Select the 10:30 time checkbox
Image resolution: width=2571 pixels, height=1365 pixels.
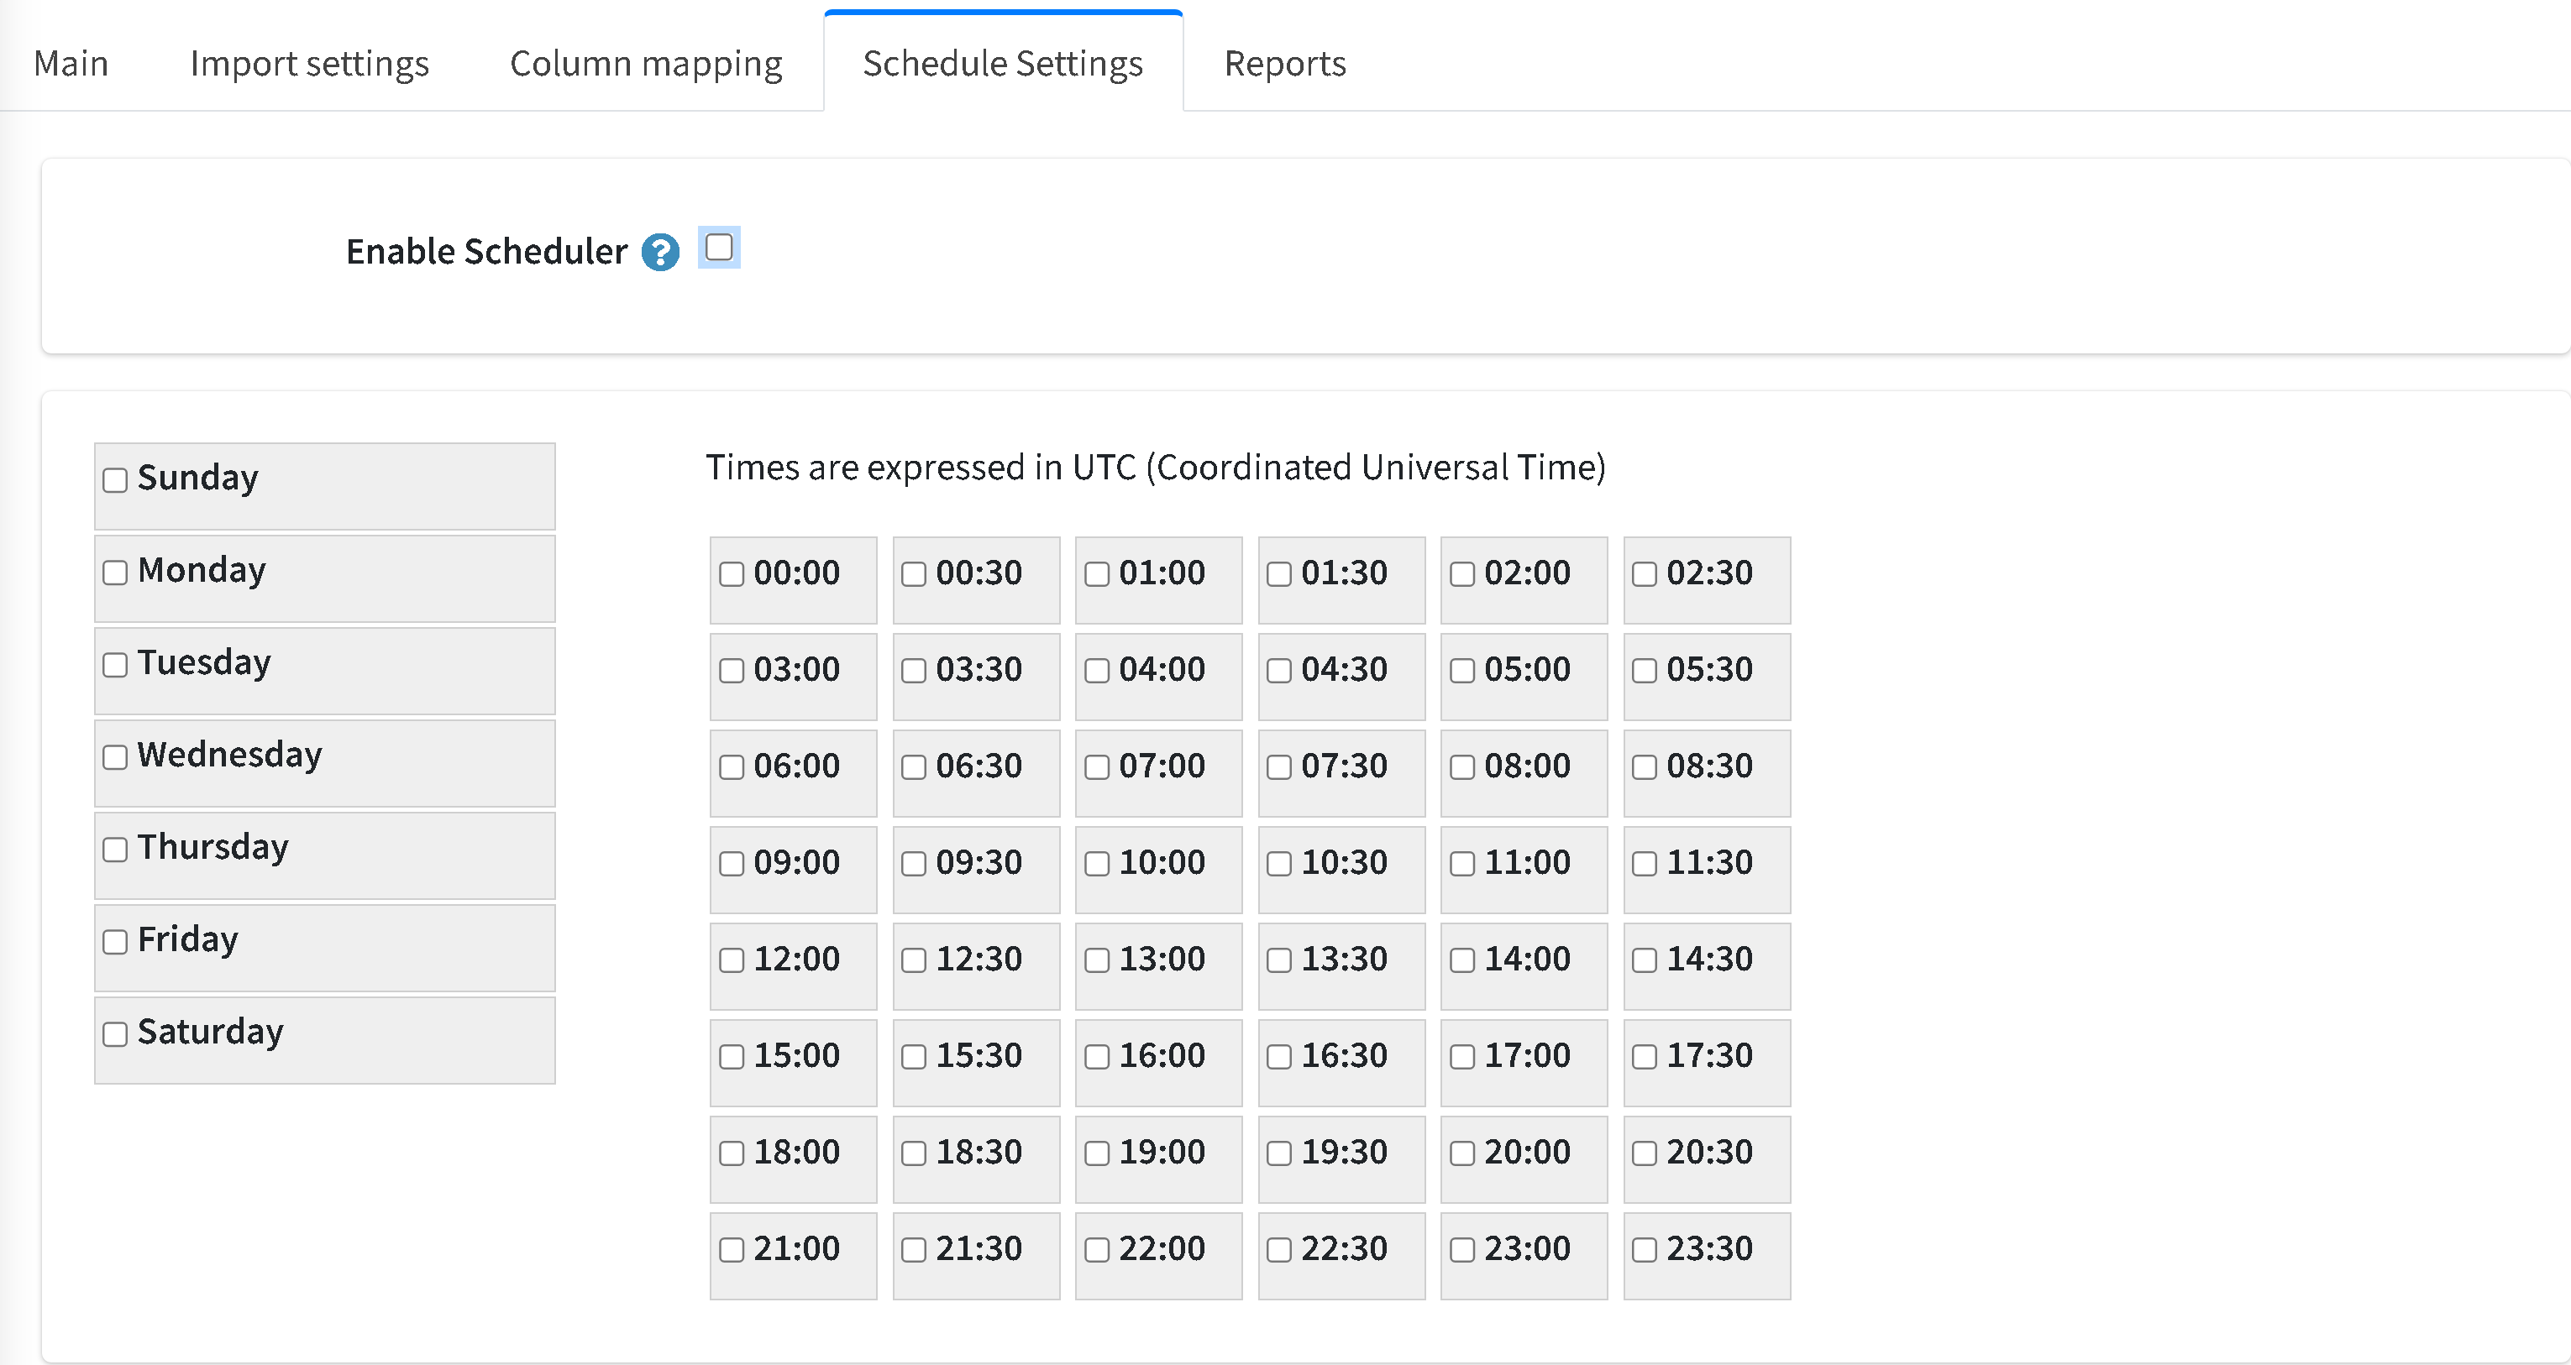coord(1279,864)
